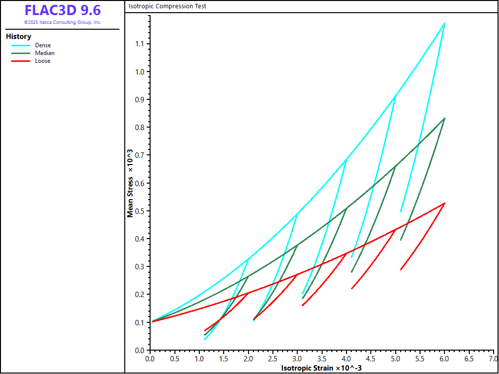
Task: Click the common starting point of all curves
Action: click(x=153, y=321)
